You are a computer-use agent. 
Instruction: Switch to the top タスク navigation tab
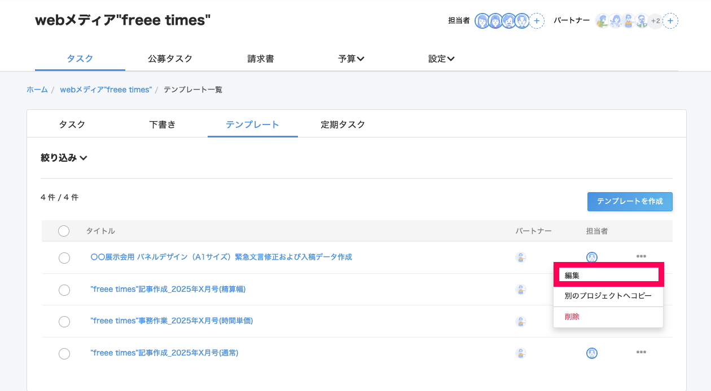[x=80, y=59]
